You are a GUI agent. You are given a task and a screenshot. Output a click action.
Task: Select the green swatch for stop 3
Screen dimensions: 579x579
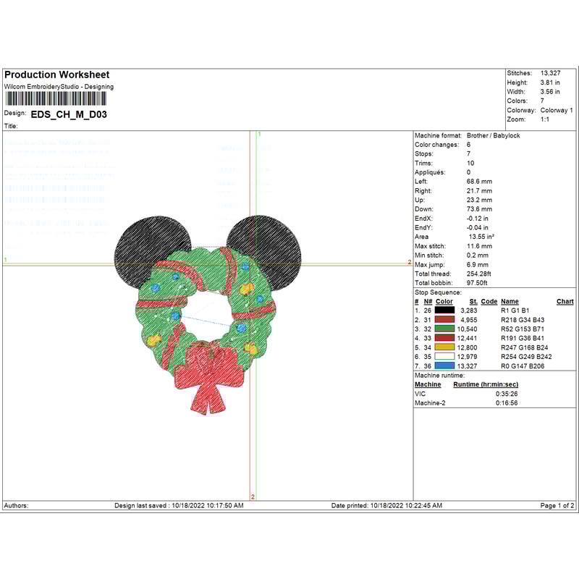coord(444,329)
